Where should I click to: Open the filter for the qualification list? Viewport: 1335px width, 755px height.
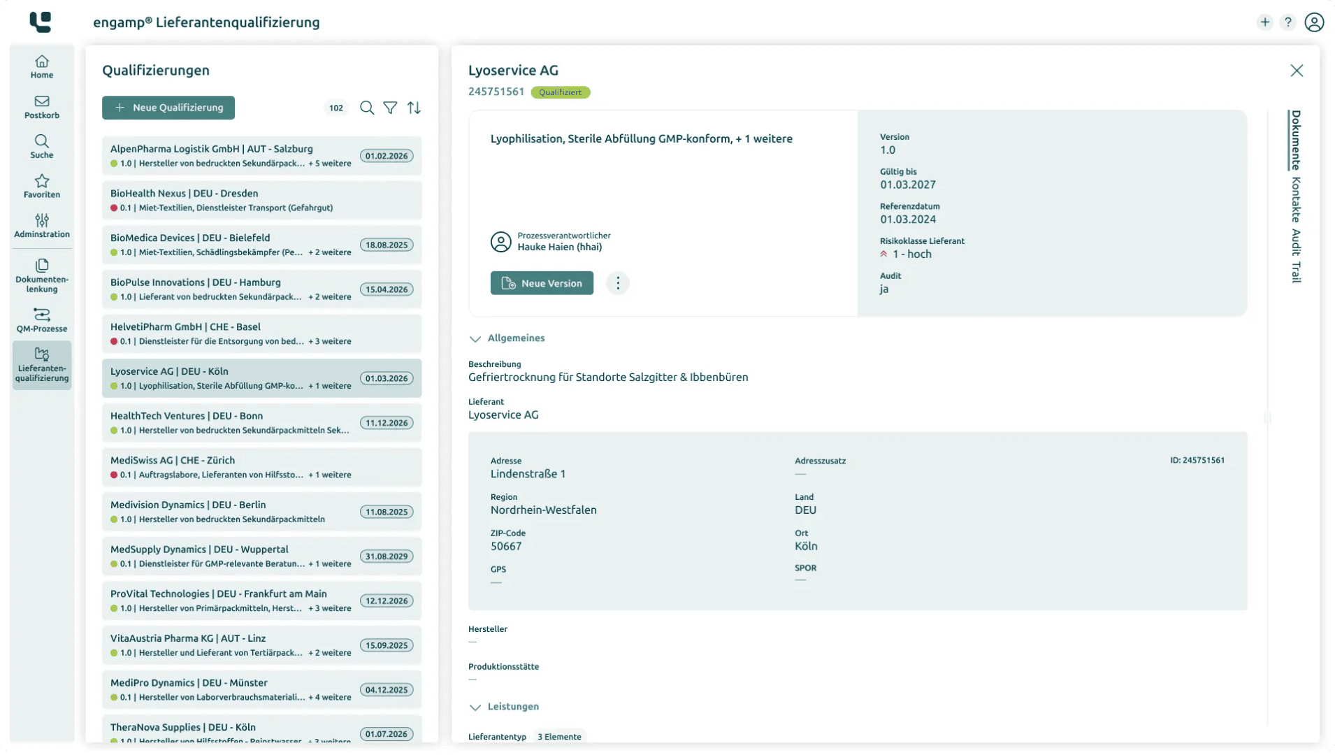click(x=391, y=108)
